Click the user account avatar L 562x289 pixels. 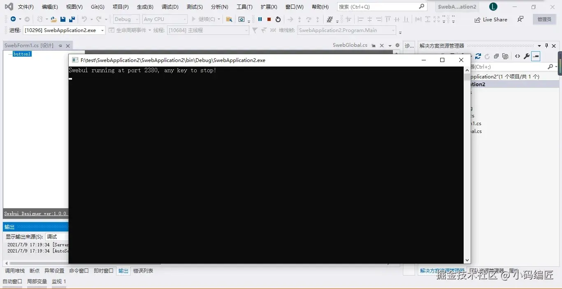tap(493, 7)
